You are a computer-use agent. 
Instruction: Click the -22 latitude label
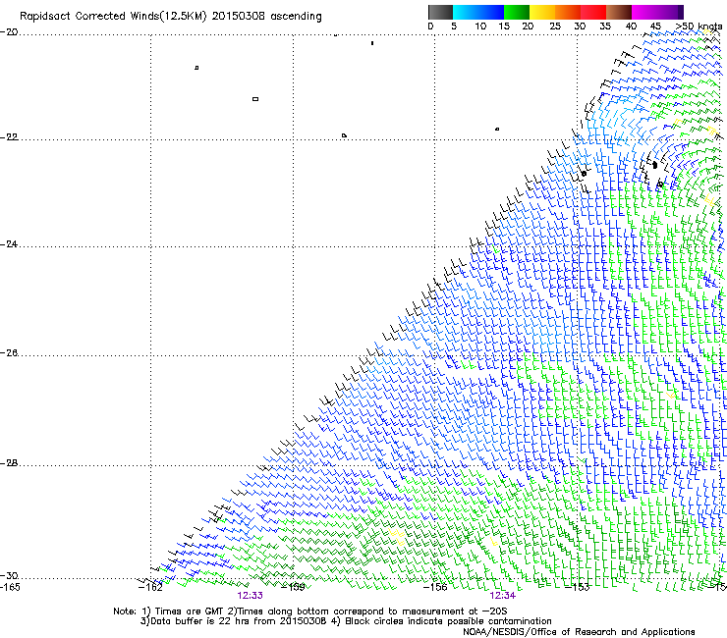click(x=9, y=137)
